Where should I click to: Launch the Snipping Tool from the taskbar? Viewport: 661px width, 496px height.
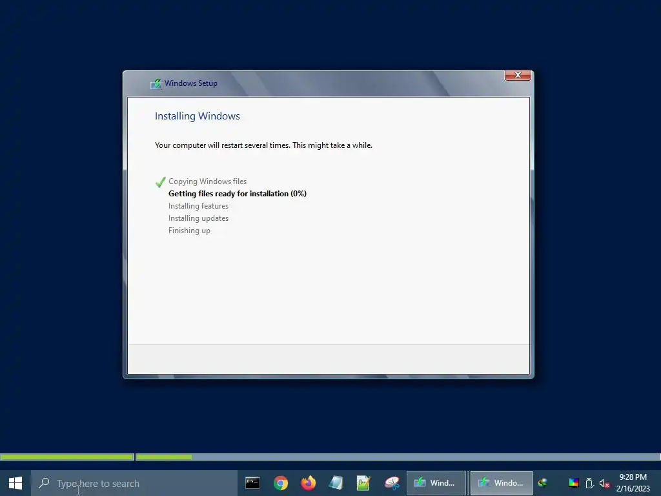tap(392, 483)
